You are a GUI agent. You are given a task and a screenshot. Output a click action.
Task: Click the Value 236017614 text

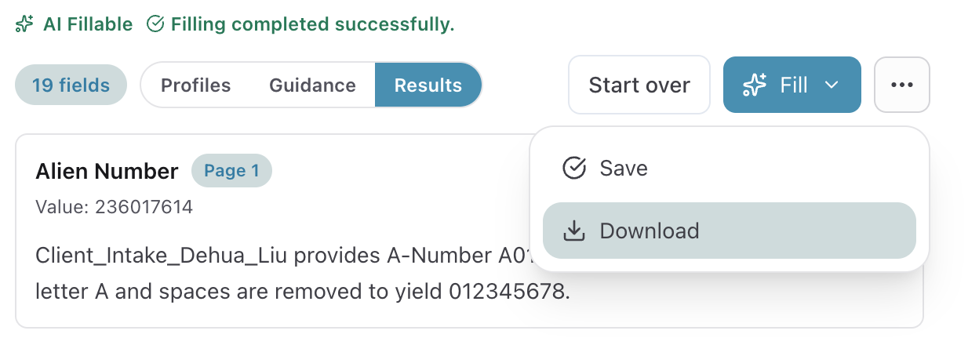tap(114, 207)
